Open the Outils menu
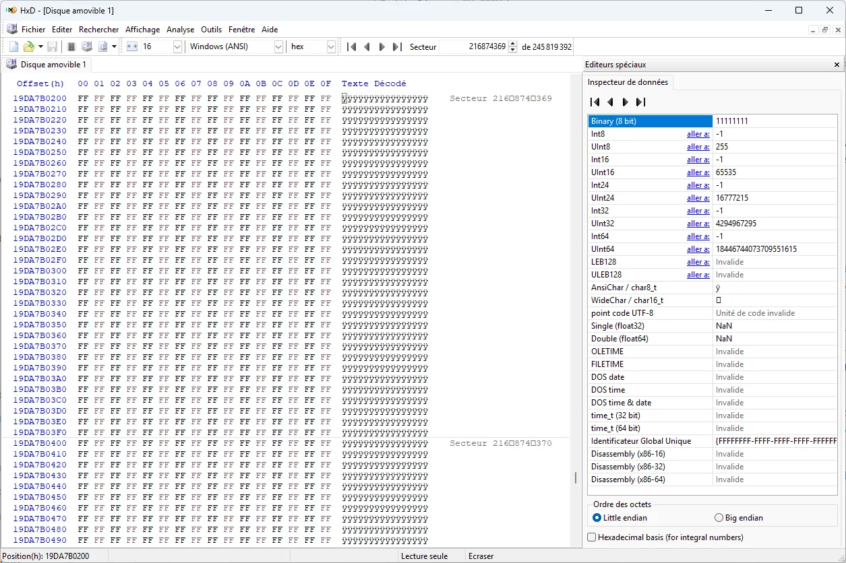The width and height of the screenshot is (846, 563). pyautogui.click(x=211, y=30)
